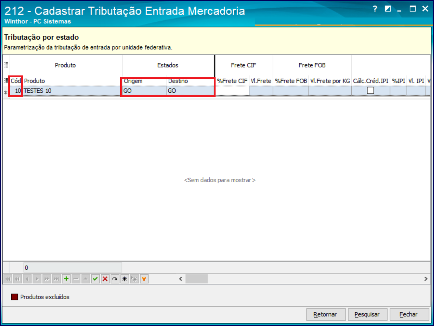
Task: Open filter with orange funnel icon
Action: (x=144, y=279)
